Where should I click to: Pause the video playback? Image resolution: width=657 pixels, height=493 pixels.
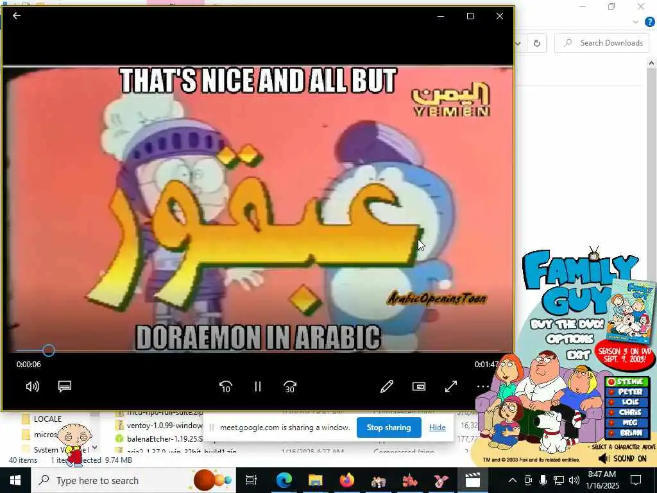click(258, 386)
